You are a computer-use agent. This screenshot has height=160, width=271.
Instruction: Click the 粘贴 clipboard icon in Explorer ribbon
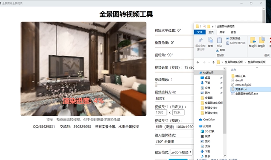click(219, 40)
